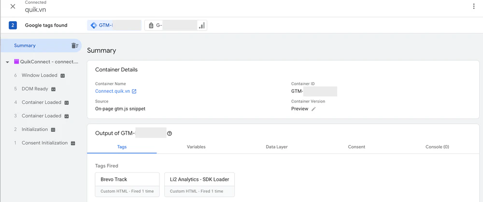This screenshot has width=483, height=202.
Task: Select the DOM Ready event
Action: coord(35,89)
